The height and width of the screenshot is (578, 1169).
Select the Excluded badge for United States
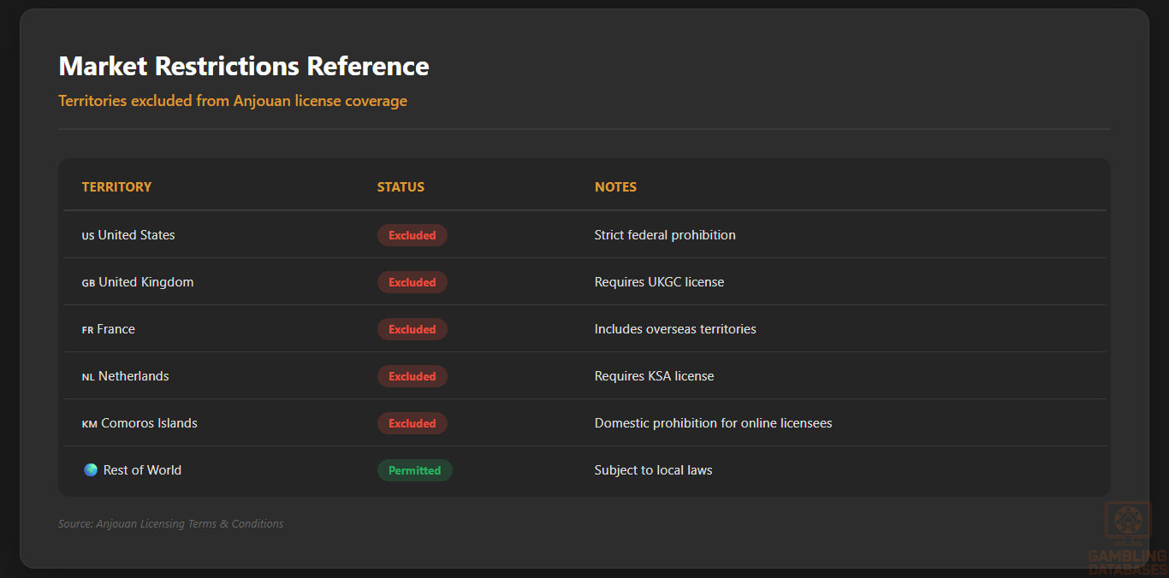point(412,235)
